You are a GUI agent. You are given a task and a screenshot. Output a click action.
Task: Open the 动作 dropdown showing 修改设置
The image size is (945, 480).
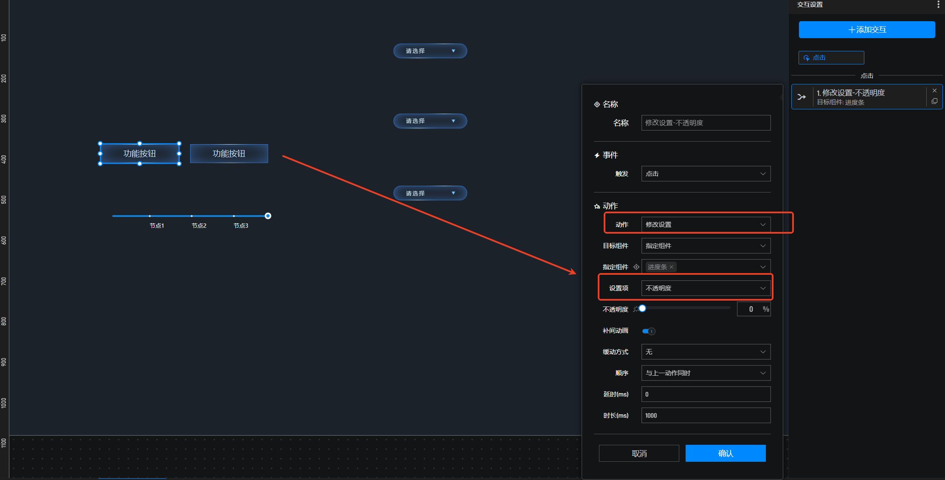point(706,225)
